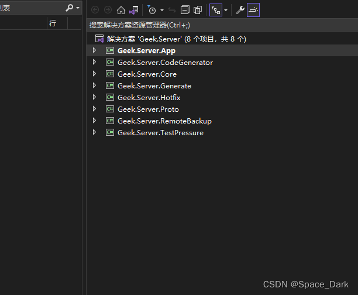Open Properties via the wrench icon
This screenshot has width=358, height=295.
click(x=240, y=10)
